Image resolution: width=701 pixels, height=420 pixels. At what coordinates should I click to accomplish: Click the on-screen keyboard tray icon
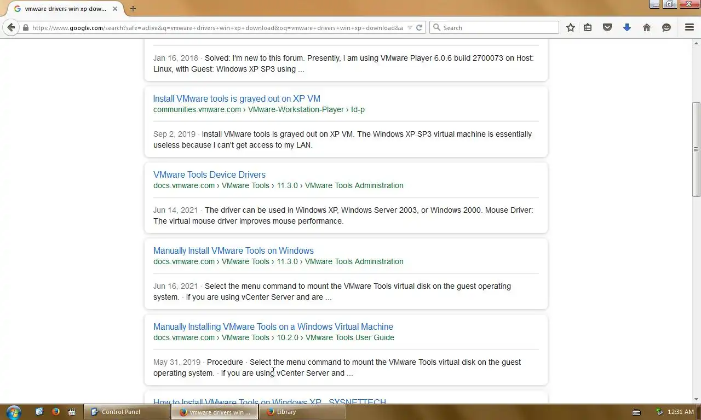(636, 412)
